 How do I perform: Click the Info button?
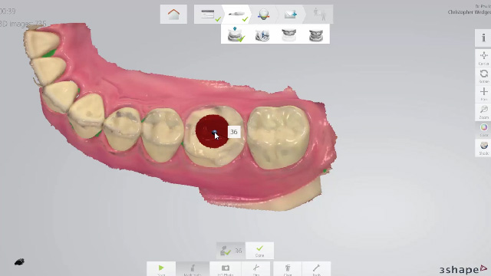(x=483, y=38)
